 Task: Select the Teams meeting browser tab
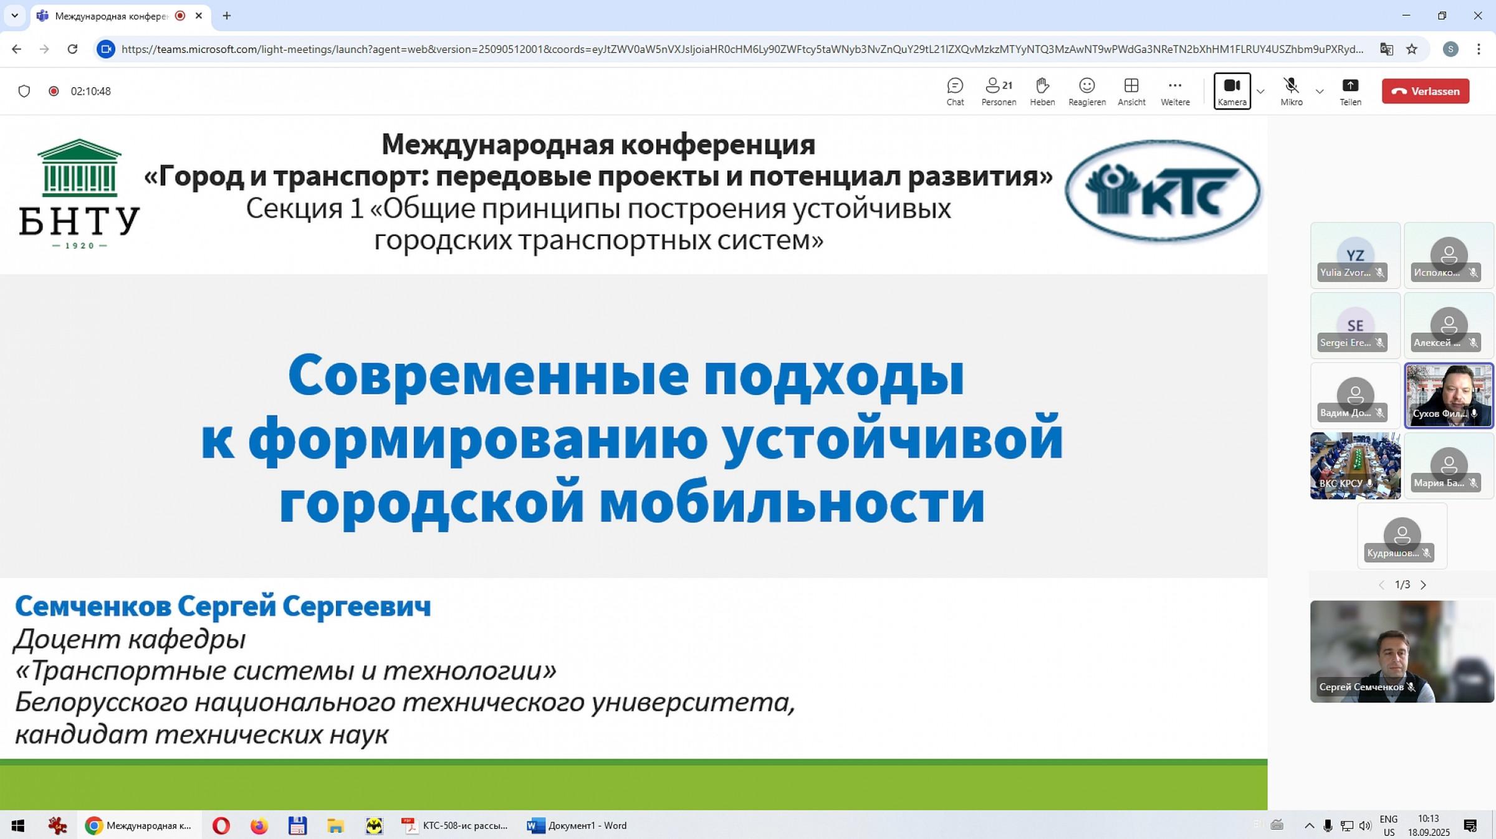[112, 16]
